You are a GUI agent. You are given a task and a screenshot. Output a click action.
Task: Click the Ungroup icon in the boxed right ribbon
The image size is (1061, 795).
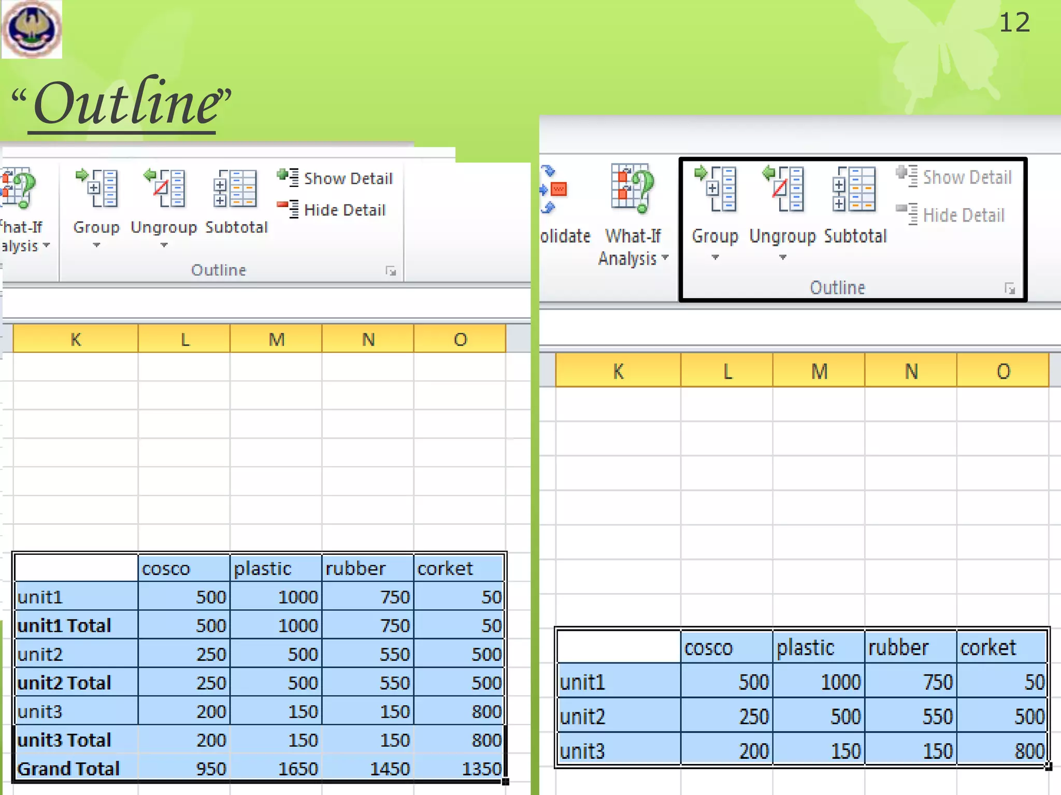[783, 189]
